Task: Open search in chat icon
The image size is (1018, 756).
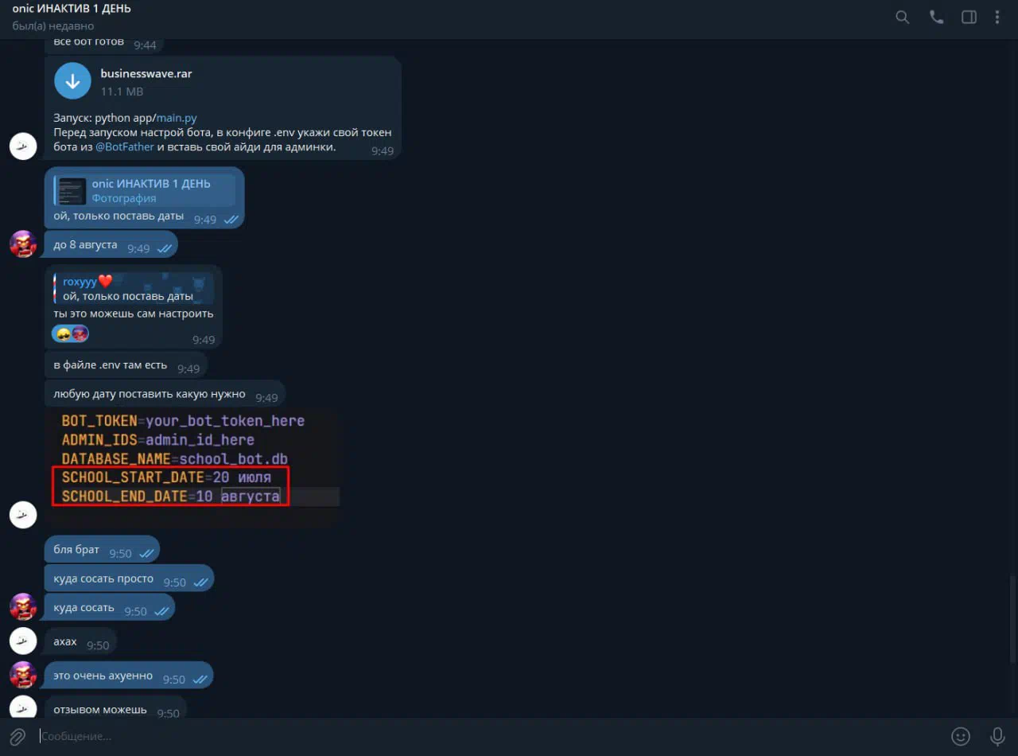Action: (x=902, y=17)
